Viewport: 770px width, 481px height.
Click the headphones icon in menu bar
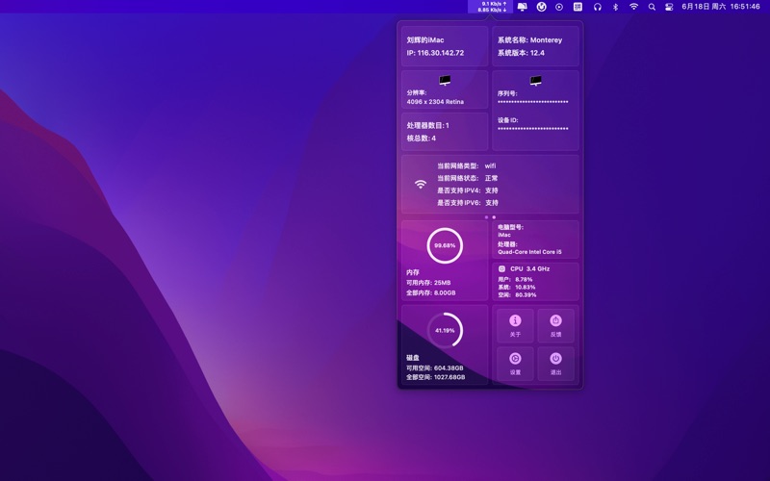point(598,6)
